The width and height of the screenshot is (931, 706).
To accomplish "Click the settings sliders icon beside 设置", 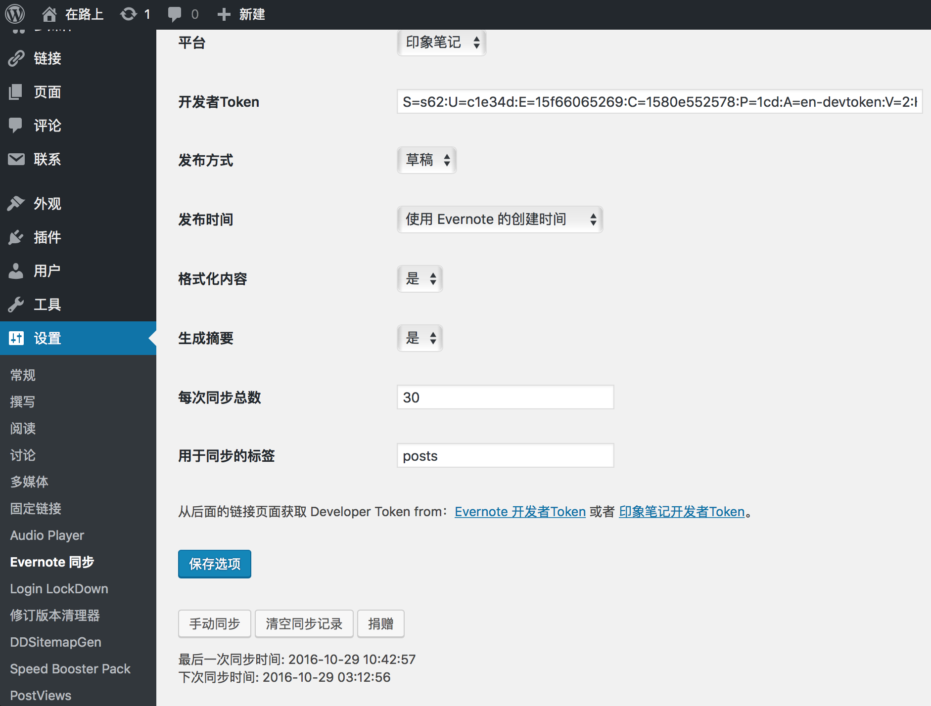I will tap(16, 338).
